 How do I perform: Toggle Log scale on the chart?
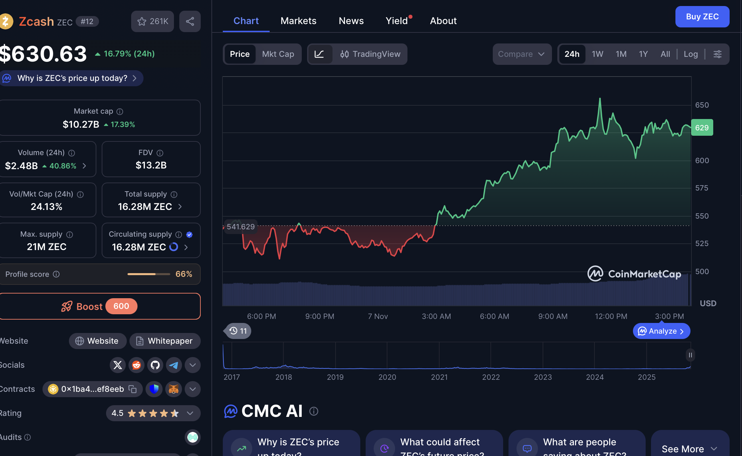coord(690,54)
